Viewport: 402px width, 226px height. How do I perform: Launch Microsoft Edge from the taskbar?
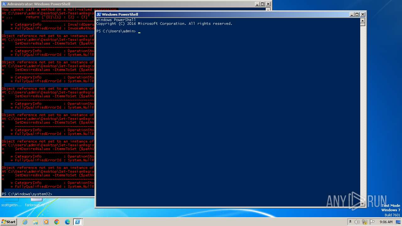68,222
